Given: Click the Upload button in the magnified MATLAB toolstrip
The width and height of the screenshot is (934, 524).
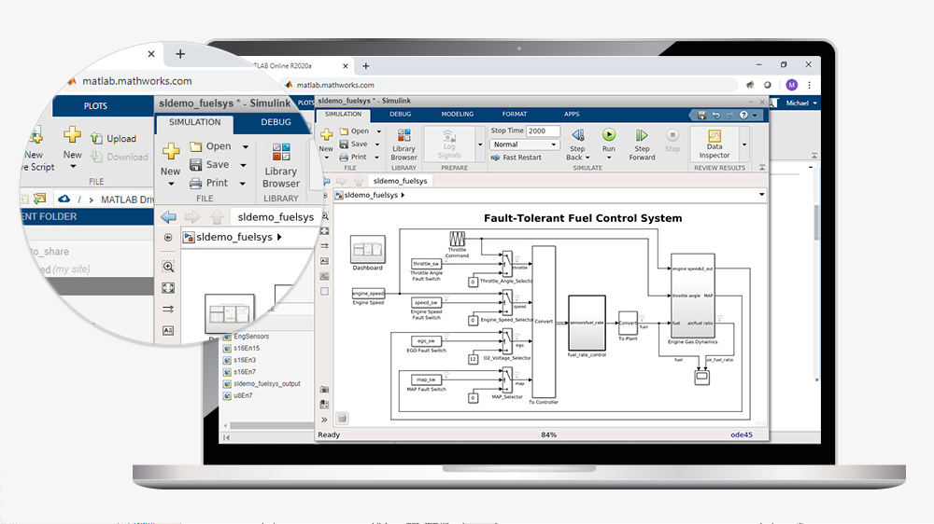Looking at the screenshot, I should point(113,139).
